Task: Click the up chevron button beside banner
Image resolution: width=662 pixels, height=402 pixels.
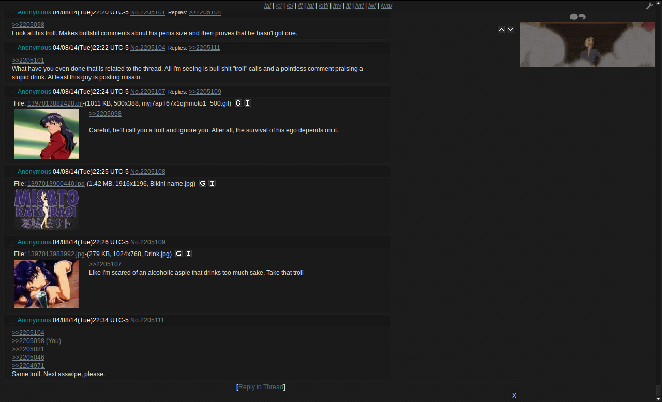Action: tap(501, 29)
